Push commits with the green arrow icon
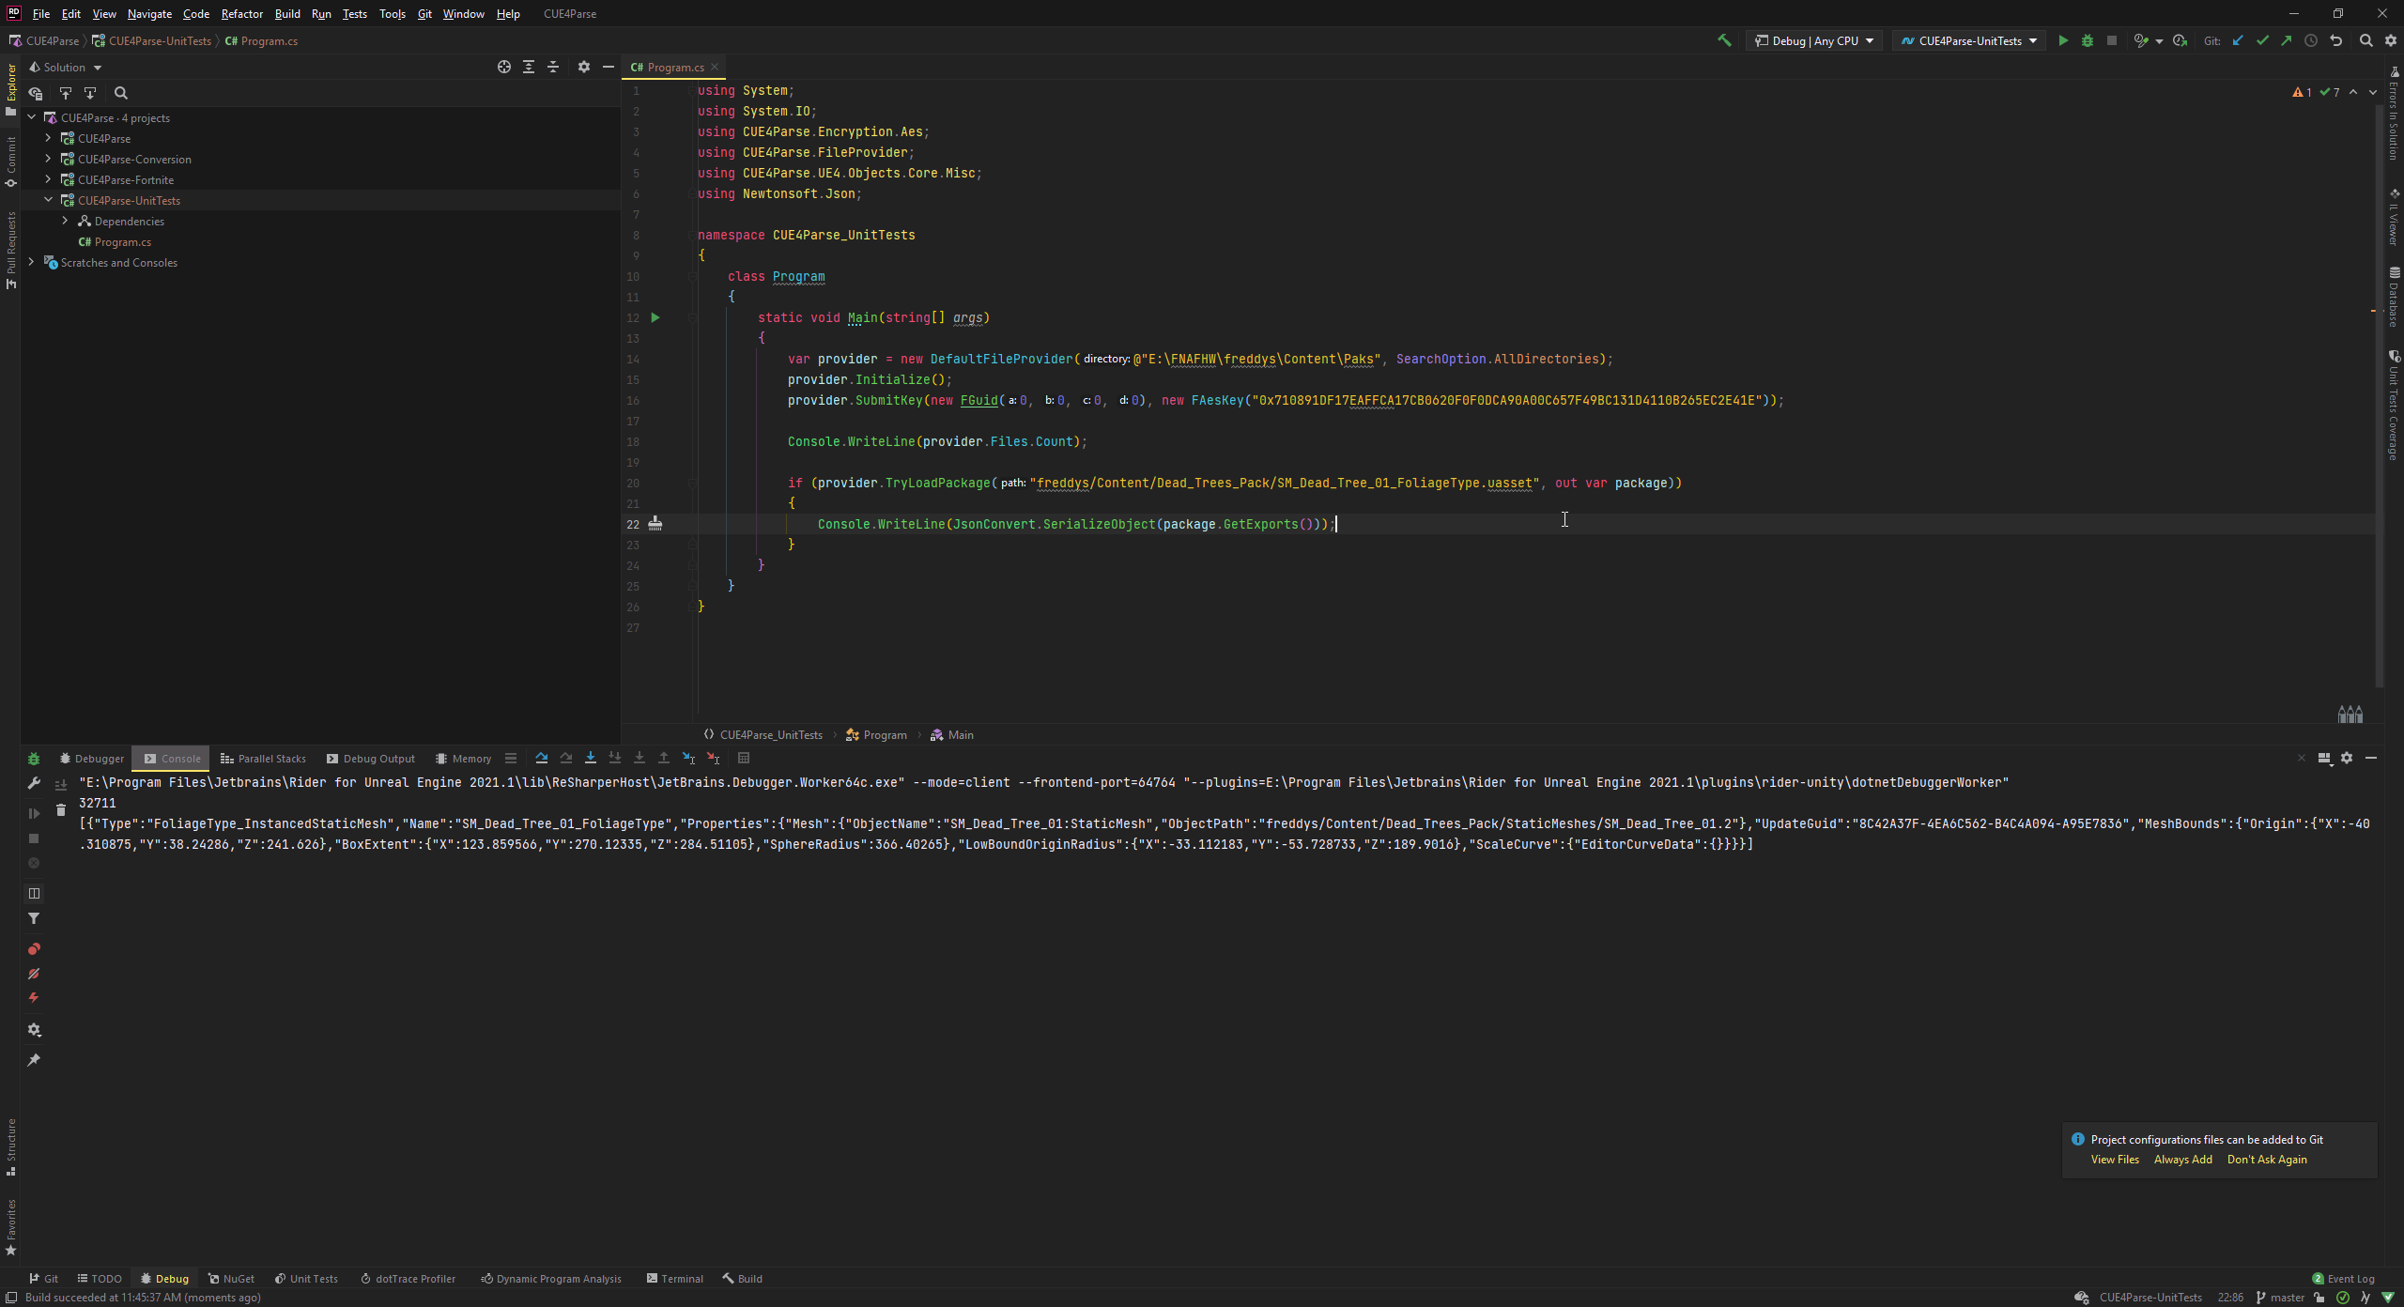2404x1307 pixels. click(2285, 40)
